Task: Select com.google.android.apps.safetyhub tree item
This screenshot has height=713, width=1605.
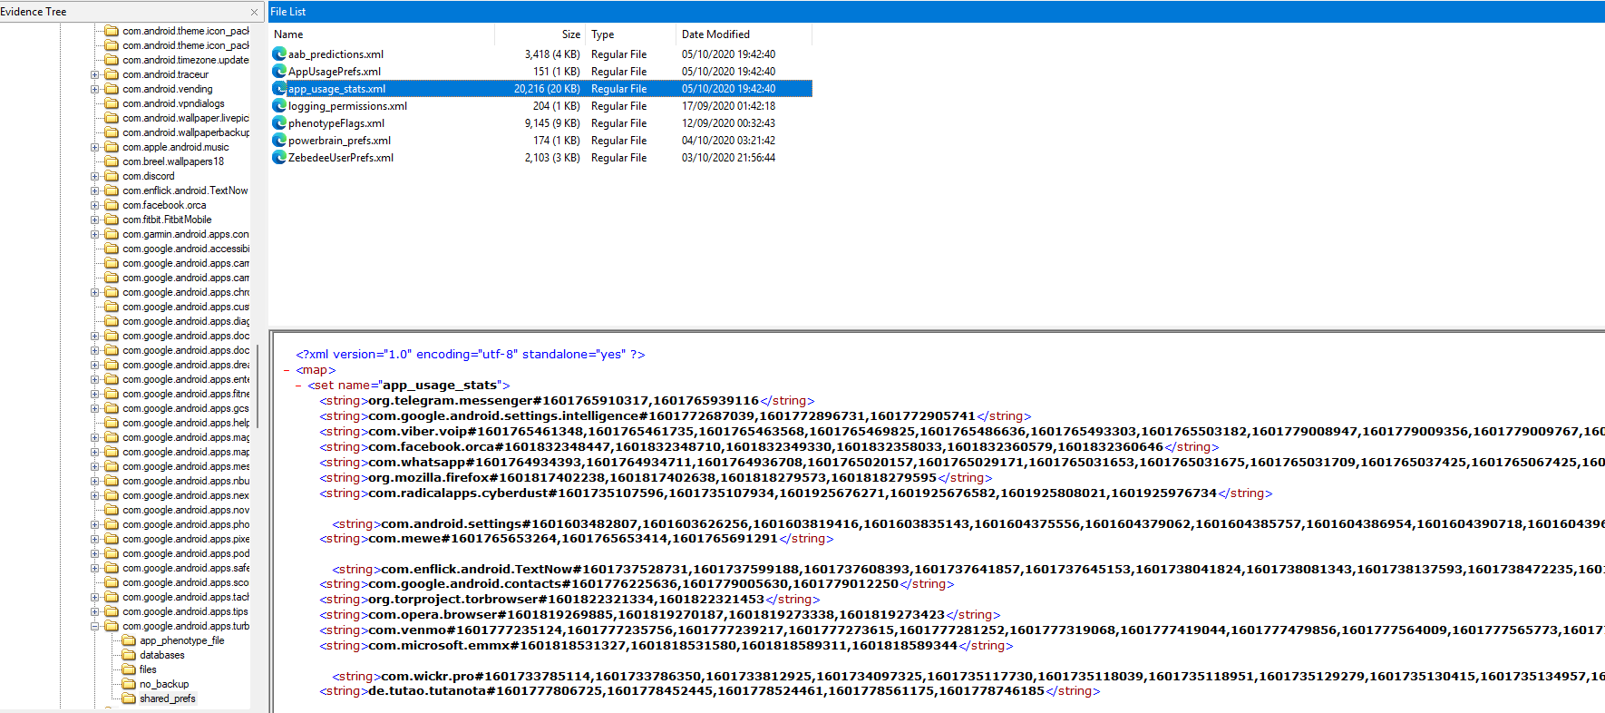Action: click(186, 568)
